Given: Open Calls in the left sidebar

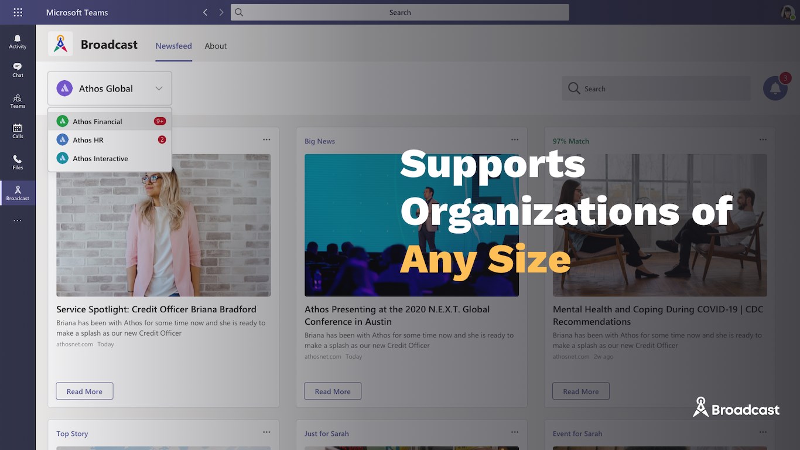Looking at the screenshot, I should tap(18, 131).
